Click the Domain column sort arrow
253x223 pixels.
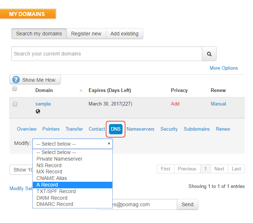tap(81, 91)
